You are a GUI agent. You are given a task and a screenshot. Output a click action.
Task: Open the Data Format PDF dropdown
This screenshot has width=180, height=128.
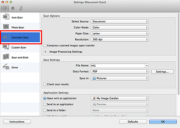point(120,72)
